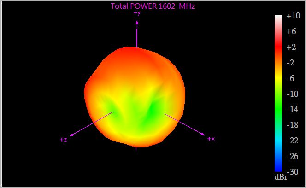Click the +y axis arrowhead

tap(137, 23)
